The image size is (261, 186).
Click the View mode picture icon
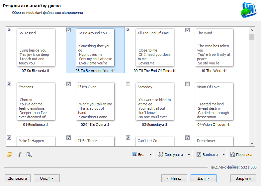click(134, 155)
